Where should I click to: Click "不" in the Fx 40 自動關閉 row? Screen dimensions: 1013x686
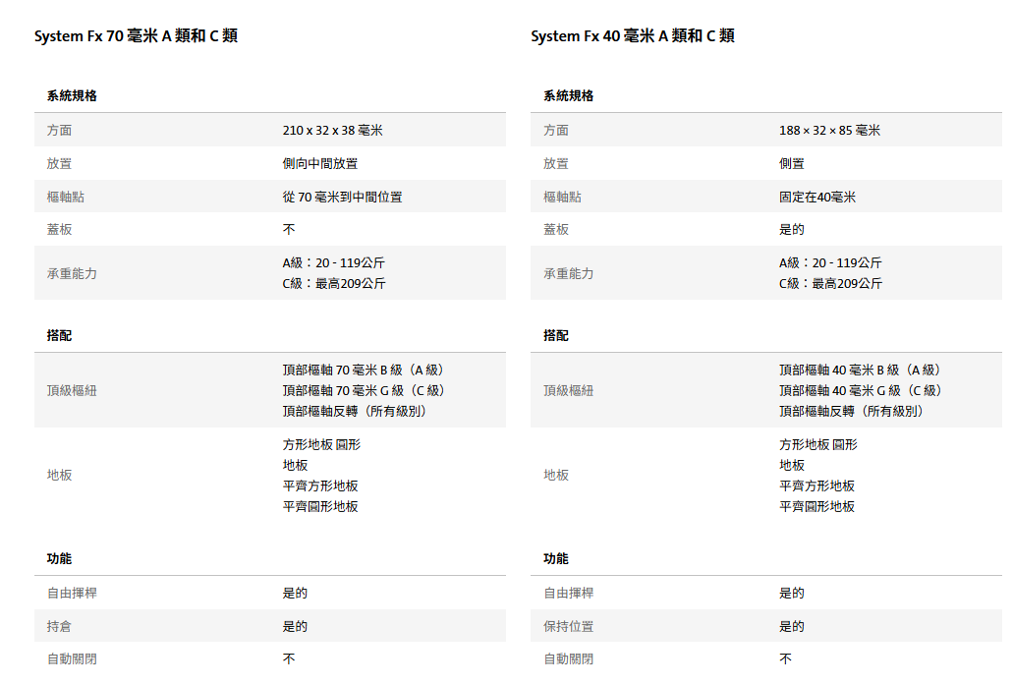pyautogui.click(x=786, y=658)
